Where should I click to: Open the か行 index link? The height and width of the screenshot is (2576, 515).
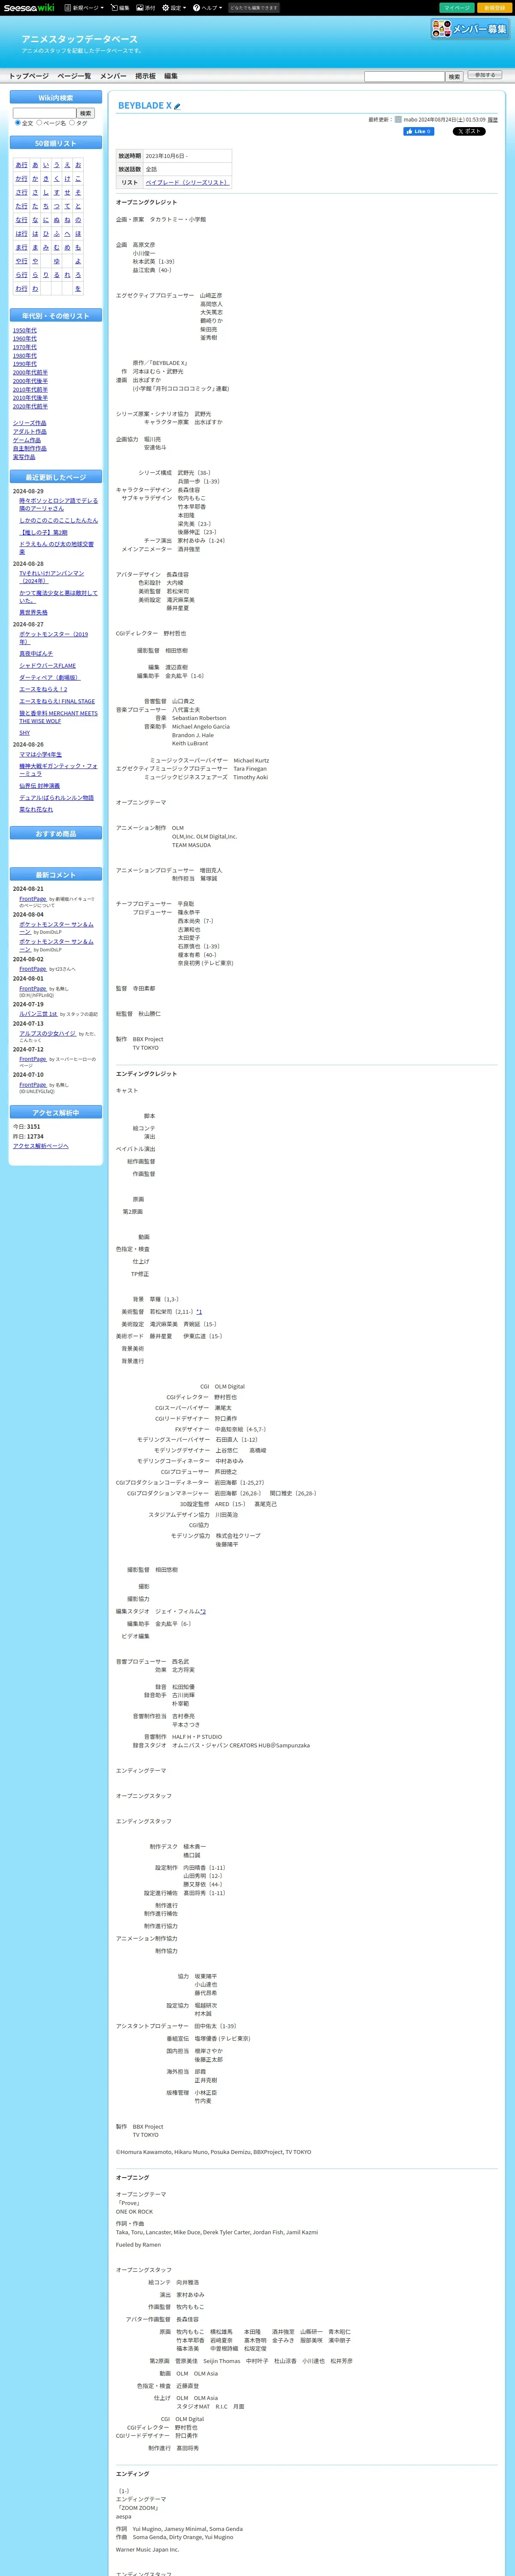pyautogui.click(x=21, y=178)
